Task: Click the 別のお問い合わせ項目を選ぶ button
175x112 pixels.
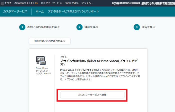Action: point(50,41)
